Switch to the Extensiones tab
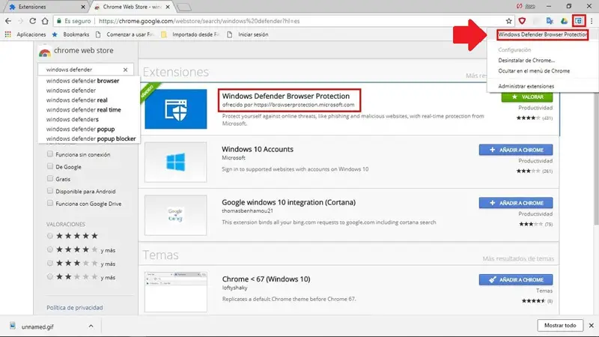 (x=46, y=7)
